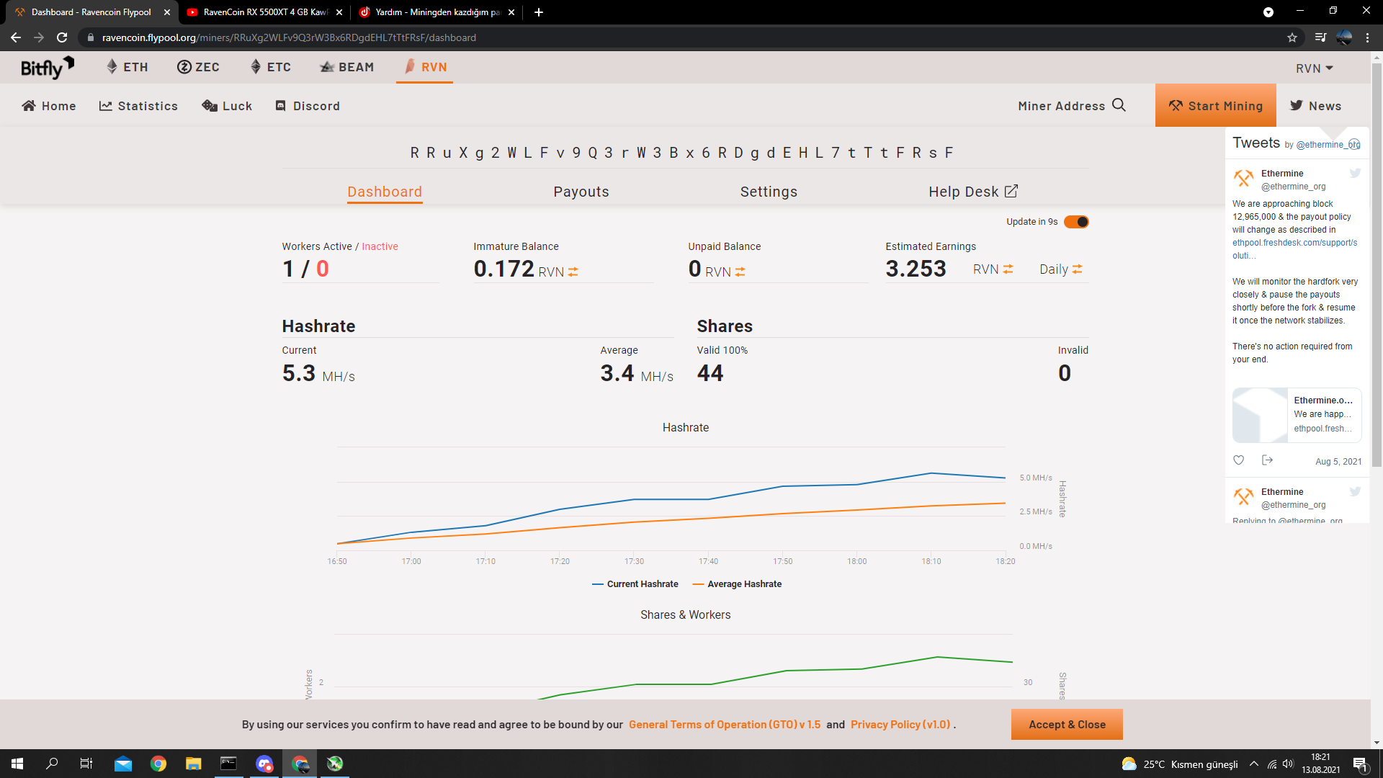The width and height of the screenshot is (1383, 778).
Task: Click Accept & Close cookie button
Action: [x=1067, y=725]
